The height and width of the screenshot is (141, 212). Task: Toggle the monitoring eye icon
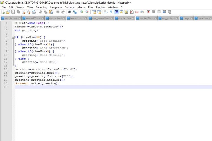tap(142, 12)
